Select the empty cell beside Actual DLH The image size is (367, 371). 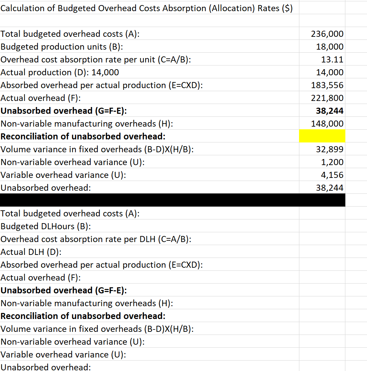point(322,252)
